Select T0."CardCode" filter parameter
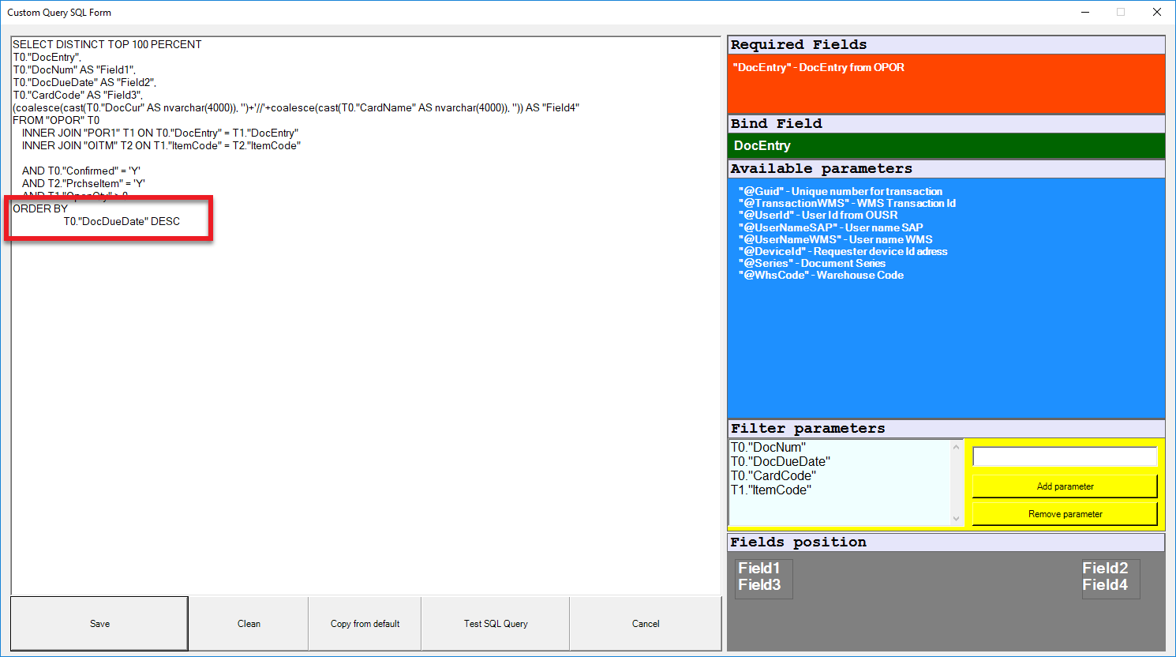This screenshot has width=1176, height=657. (773, 476)
